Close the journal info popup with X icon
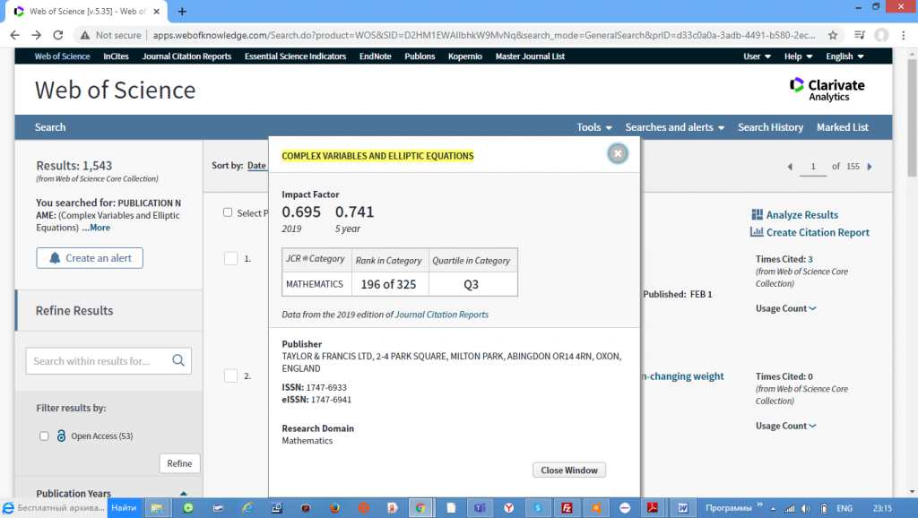918x518 pixels. coord(617,153)
